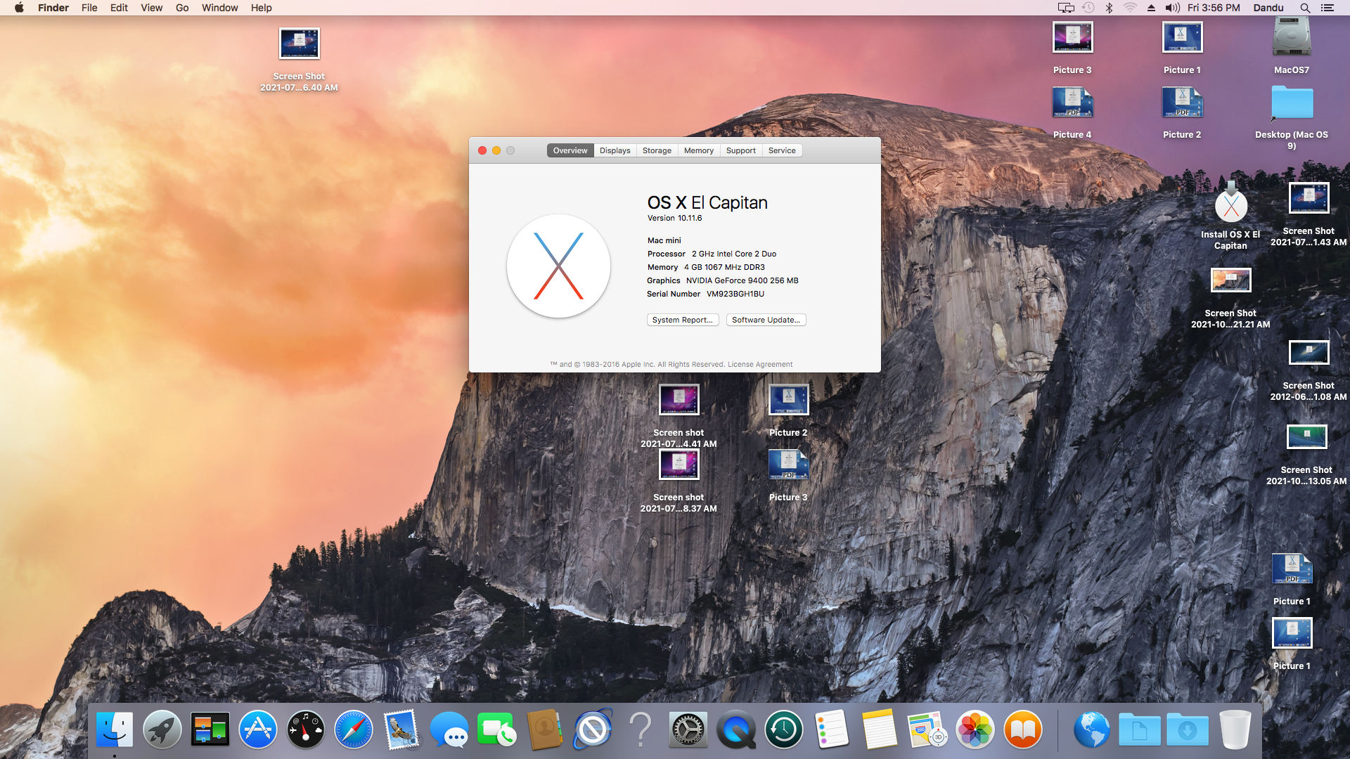Open Dashboard gauge icon in Dock
The image size is (1350, 759).
click(305, 729)
